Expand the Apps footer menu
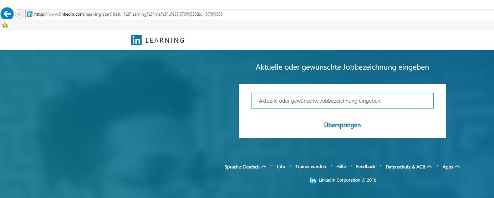The width and height of the screenshot is (494, 198). click(x=451, y=167)
